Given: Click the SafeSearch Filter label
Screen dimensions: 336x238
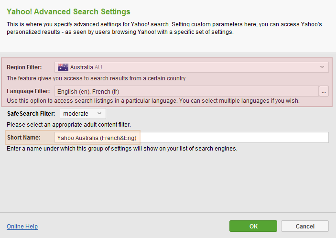Looking at the screenshot, I should 31,114.
